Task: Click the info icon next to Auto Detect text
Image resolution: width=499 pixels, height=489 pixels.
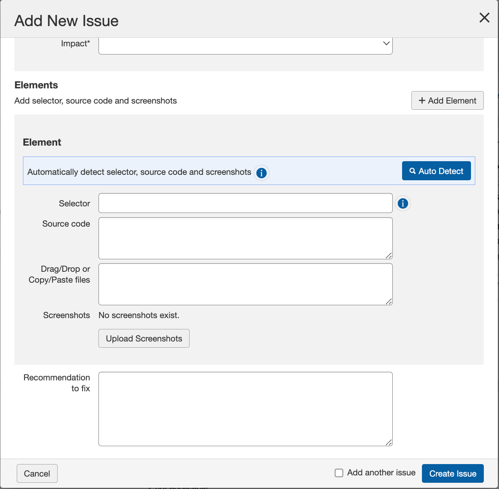Action: tap(261, 173)
